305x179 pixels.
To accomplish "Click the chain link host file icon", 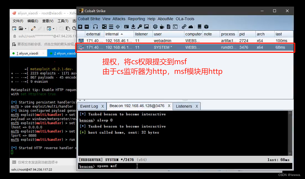I will point(184,27).
